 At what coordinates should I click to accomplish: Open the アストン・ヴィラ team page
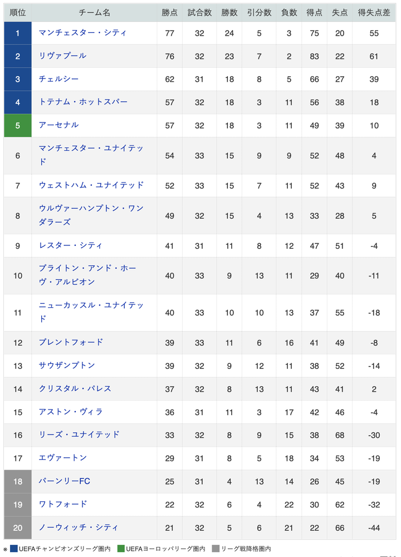(71, 412)
